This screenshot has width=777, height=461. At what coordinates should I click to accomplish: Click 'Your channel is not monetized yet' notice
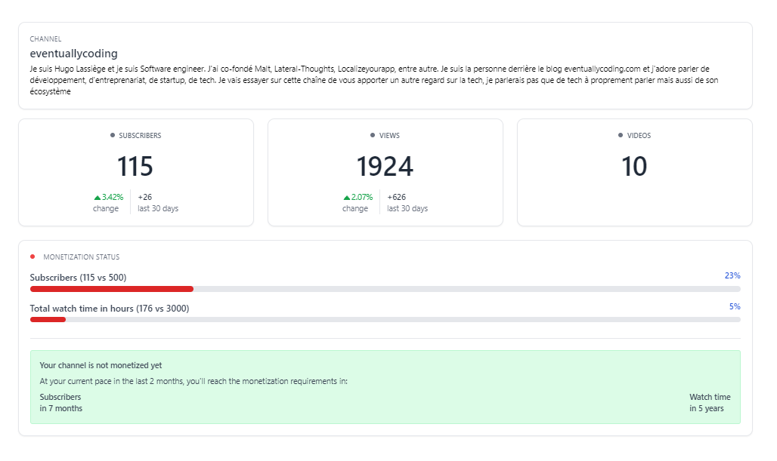(x=101, y=365)
